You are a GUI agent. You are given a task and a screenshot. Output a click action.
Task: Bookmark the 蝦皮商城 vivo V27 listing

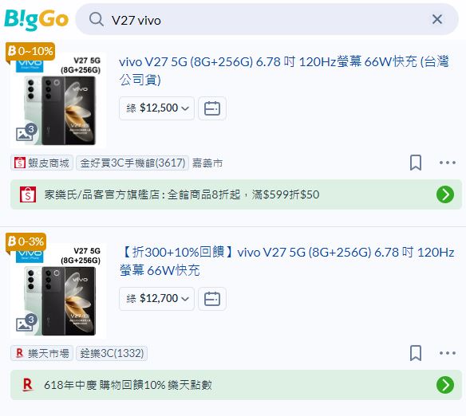tap(416, 163)
